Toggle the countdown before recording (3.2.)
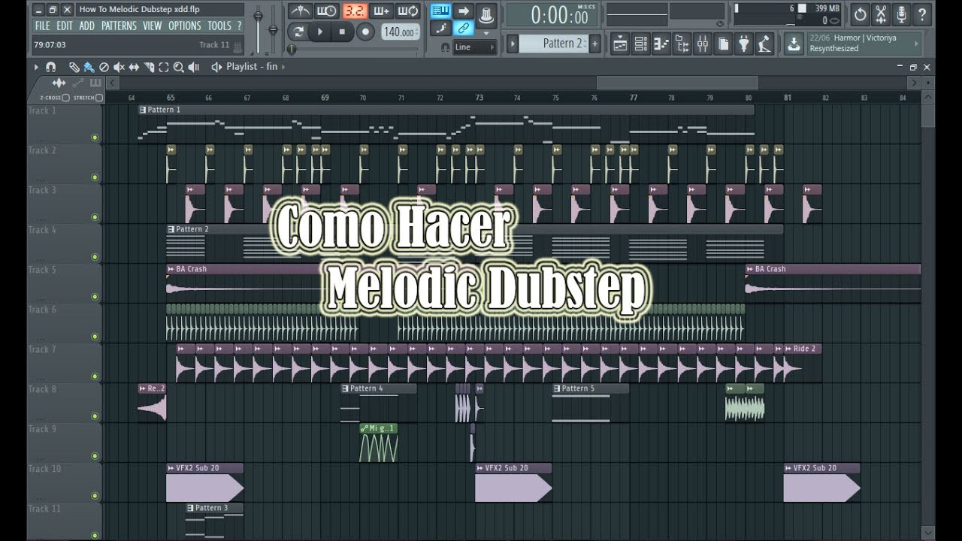The width and height of the screenshot is (962, 541). [354, 11]
